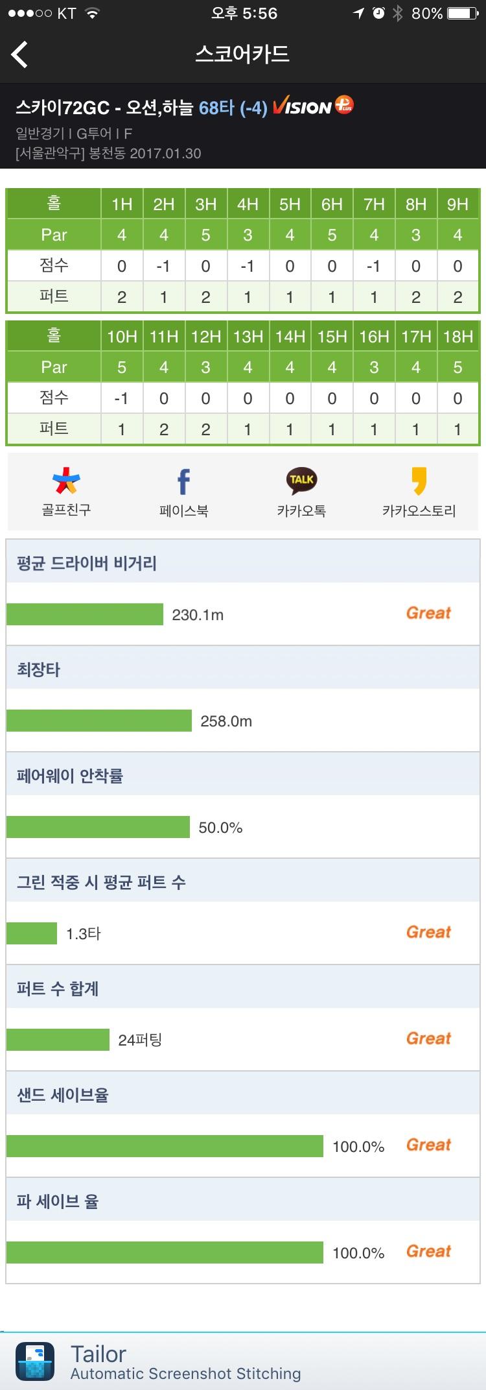Tap the back arrow in header
The image size is (486, 1390).
click(20, 54)
